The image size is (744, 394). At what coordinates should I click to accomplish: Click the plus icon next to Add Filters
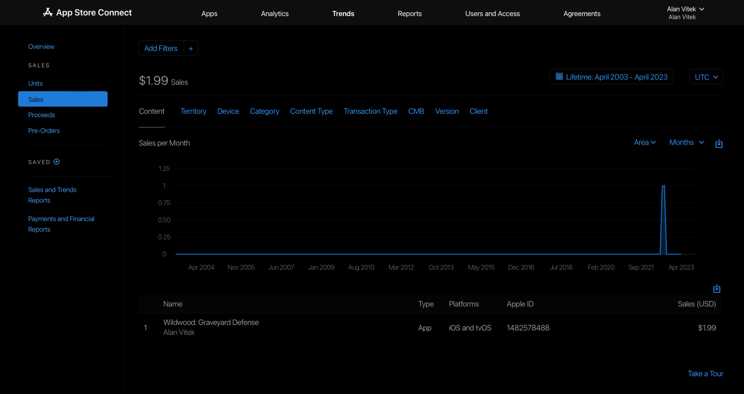pyautogui.click(x=191, y=48)
